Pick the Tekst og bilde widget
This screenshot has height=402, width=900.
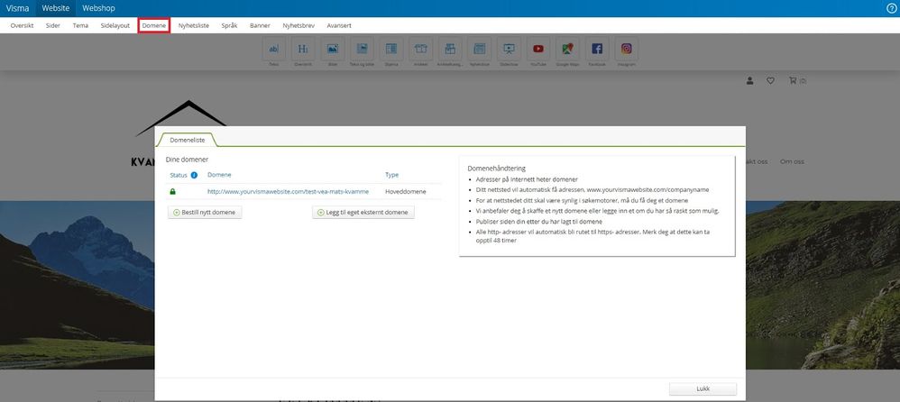coord(362,49)
